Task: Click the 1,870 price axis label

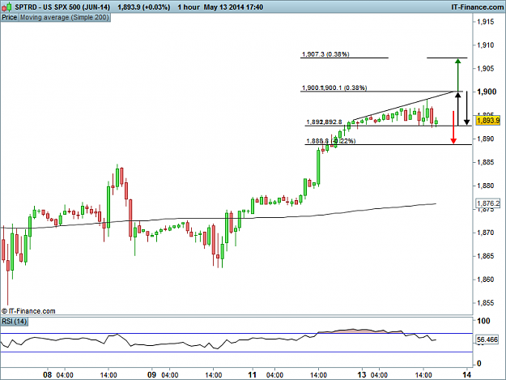Action: 485,233
